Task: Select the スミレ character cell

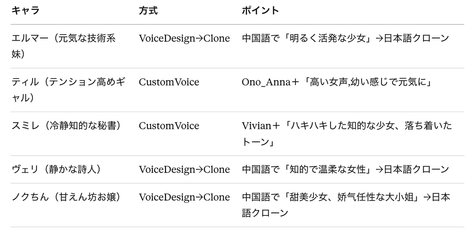Action: [66, 126]
